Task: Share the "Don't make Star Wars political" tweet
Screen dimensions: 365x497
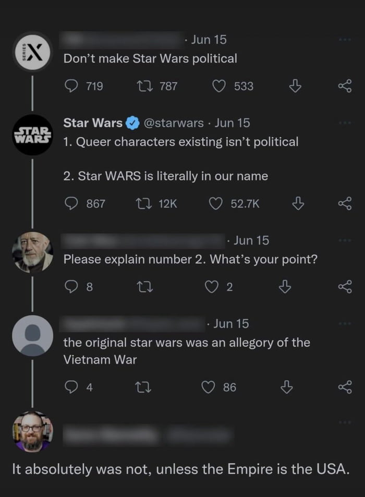Action: click(345, 86)
